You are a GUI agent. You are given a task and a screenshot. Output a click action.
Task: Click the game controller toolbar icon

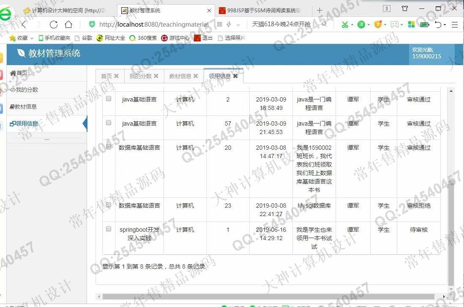pyautogui.click(x=394, y=25)
